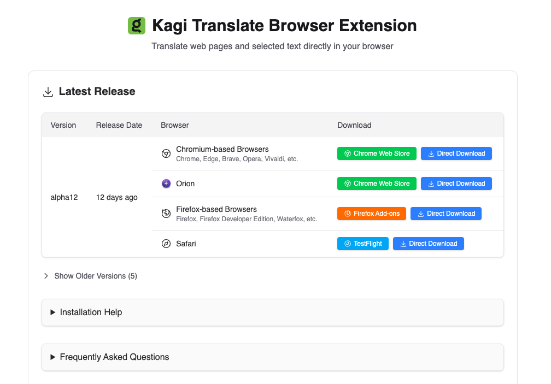Expand Show Older Versions (5)
The height and width of the screenshot is (384, 551).
click(x=96, y=276)
